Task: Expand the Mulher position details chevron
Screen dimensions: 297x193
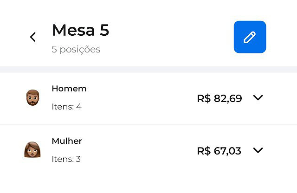Action: (258, 150)
